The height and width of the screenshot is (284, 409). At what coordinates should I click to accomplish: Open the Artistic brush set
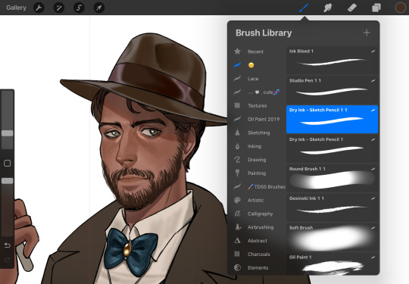tap(256, 200)
